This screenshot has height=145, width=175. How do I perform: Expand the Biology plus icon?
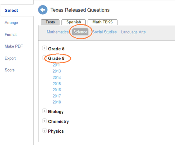tap(44, 111)
